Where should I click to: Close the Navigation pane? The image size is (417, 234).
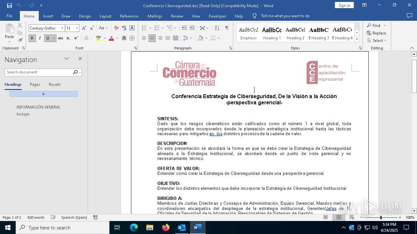(80, 59)
